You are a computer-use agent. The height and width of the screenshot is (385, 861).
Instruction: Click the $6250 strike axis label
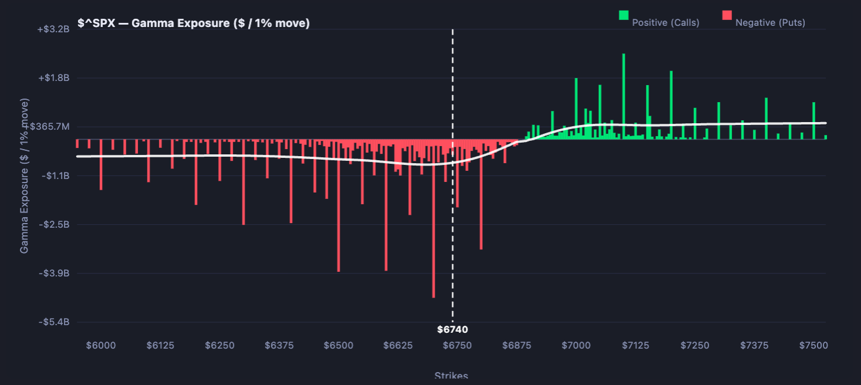[x=219, y=345]
